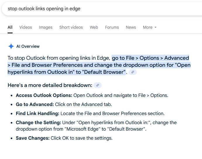Open the Images results tab
Image resolution: width=202 pixels, height=159 pixels.
[46, 27]
